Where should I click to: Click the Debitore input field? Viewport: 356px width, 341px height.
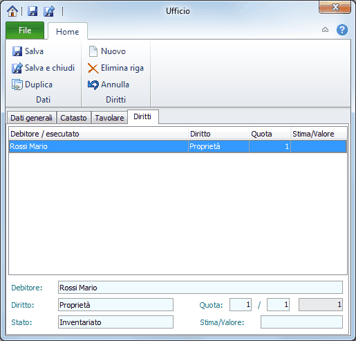coord(200,288)
